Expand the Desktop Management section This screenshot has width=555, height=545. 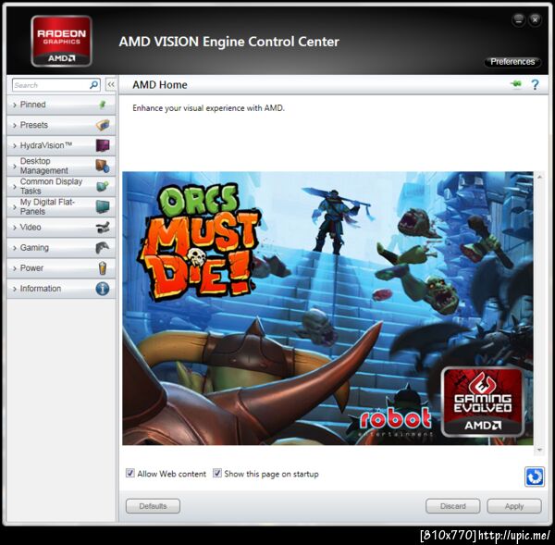pyautogui.click(x=61, y=166)
